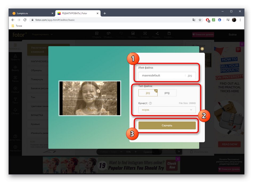This screenshot has width=253, height=183.
Task: Click the Оригинал toolbar icon
Action: tap(133, 35)
